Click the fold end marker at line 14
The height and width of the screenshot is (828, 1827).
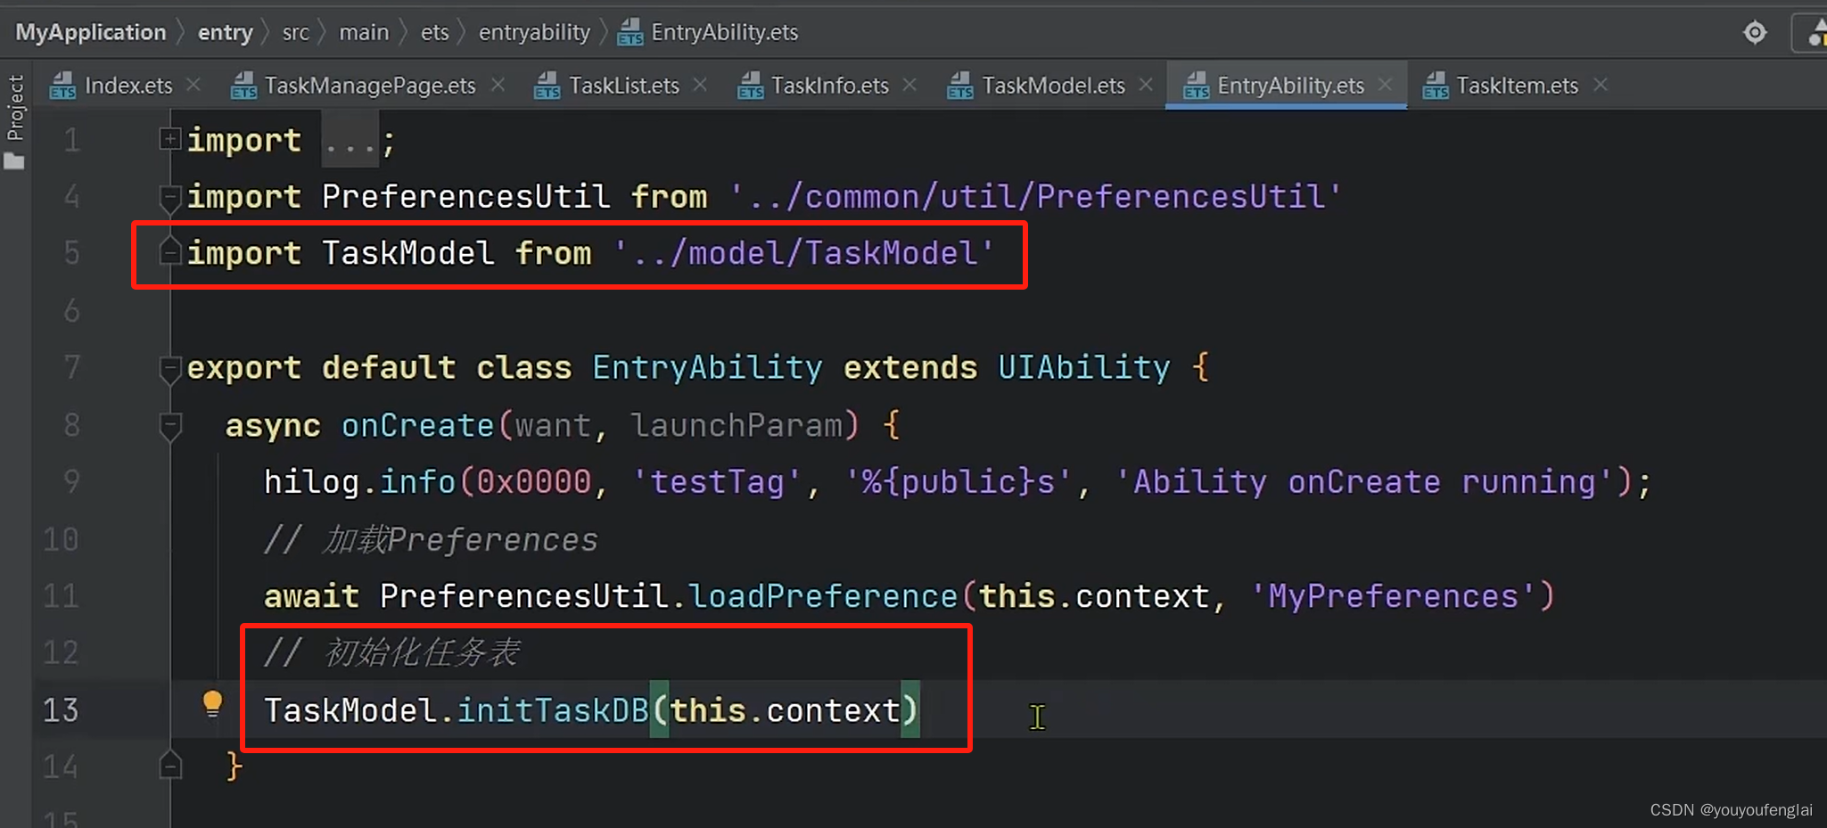170,765
